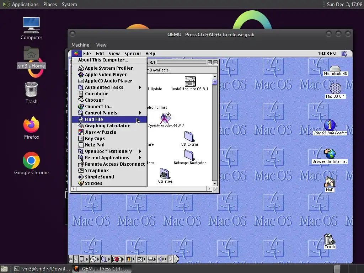Select Remote Access Disconnect

[x=109, y=164]
